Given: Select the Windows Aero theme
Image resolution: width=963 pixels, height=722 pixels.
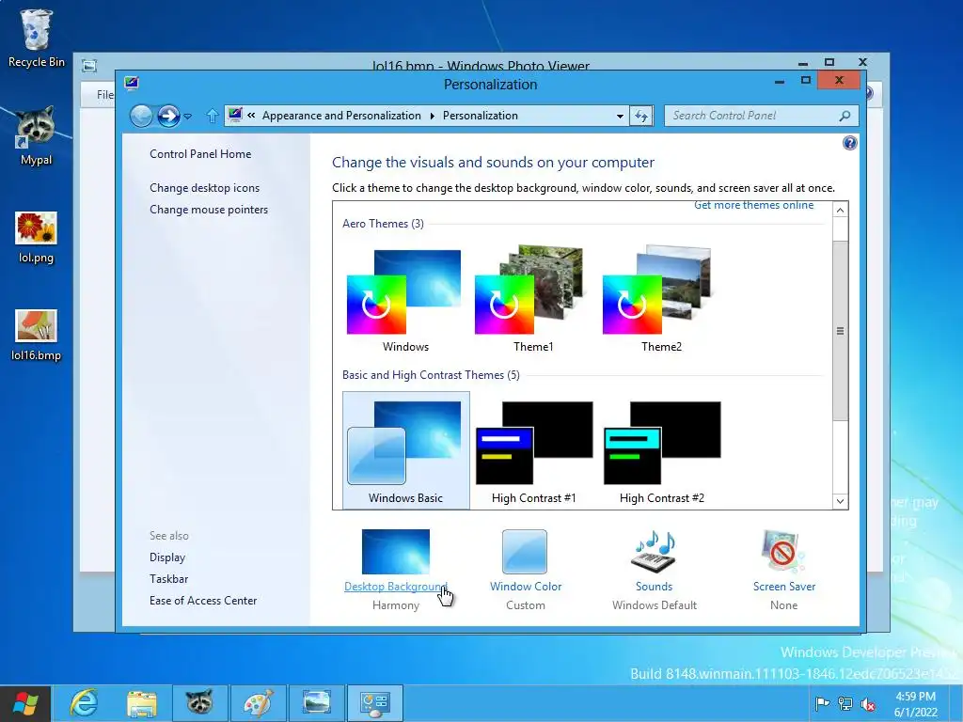Looking at the screenshot, I should click(x=405, y=300).
